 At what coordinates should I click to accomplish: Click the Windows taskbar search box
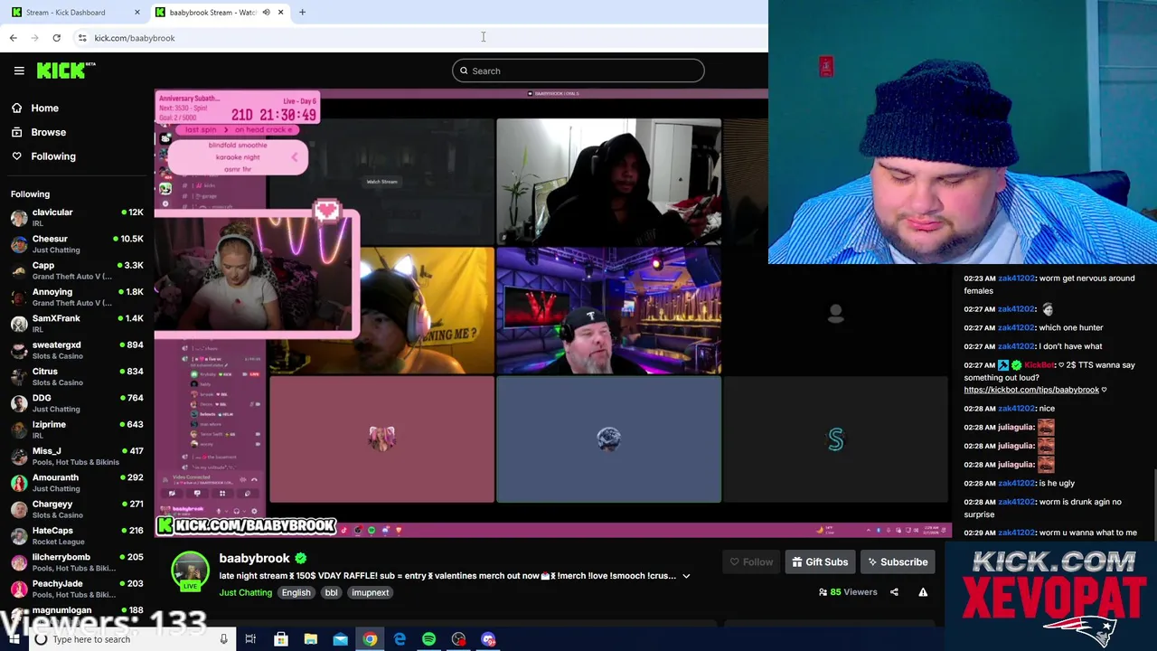point(133,639)
